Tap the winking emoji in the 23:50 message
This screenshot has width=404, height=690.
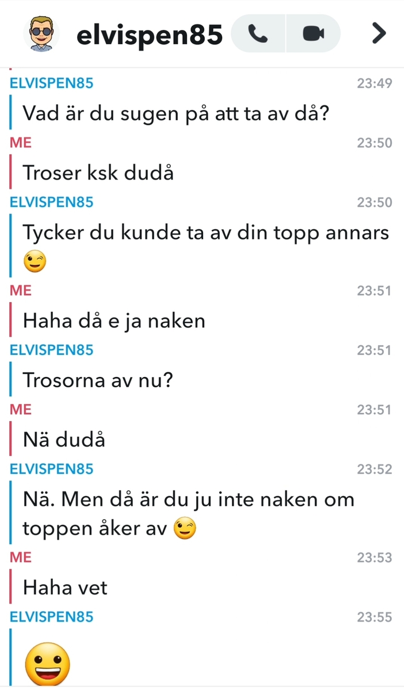pyautogui.click(x=35, y=262)
